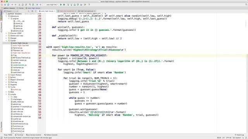Screen dimensions: 248x139
Task: Expand the Course-2004 folder
Action: [x=6, y=33]
